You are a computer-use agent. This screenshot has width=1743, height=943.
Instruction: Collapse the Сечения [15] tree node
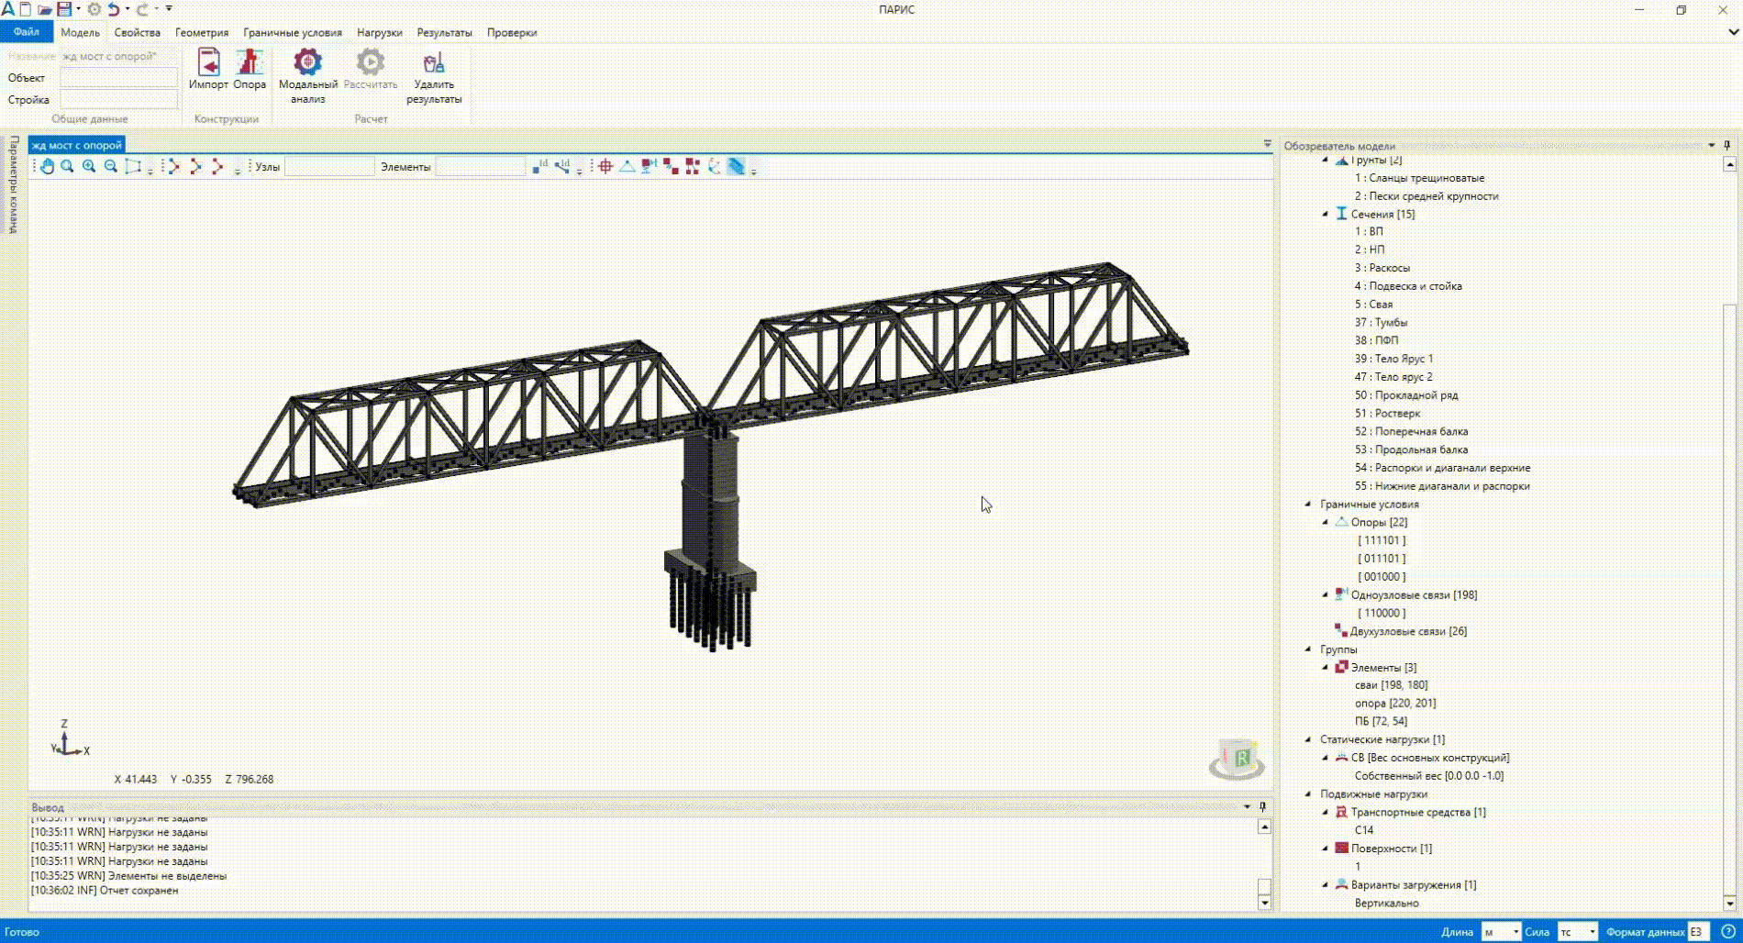[1325, 214]
